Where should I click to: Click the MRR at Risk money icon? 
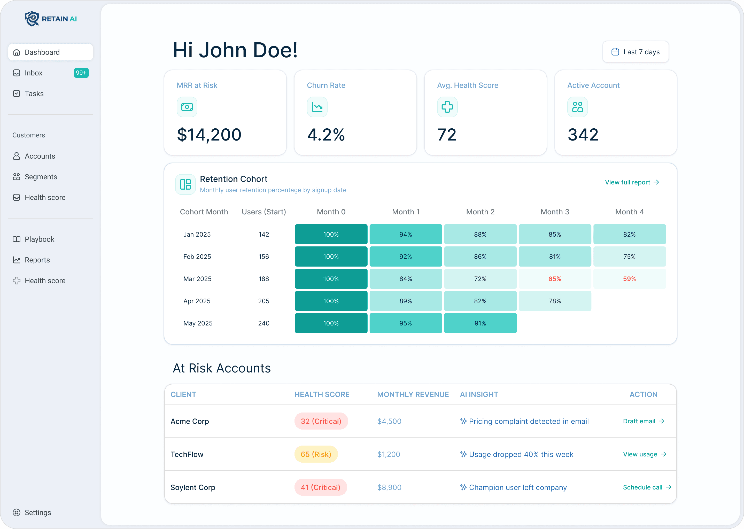(x=187, y=107)
